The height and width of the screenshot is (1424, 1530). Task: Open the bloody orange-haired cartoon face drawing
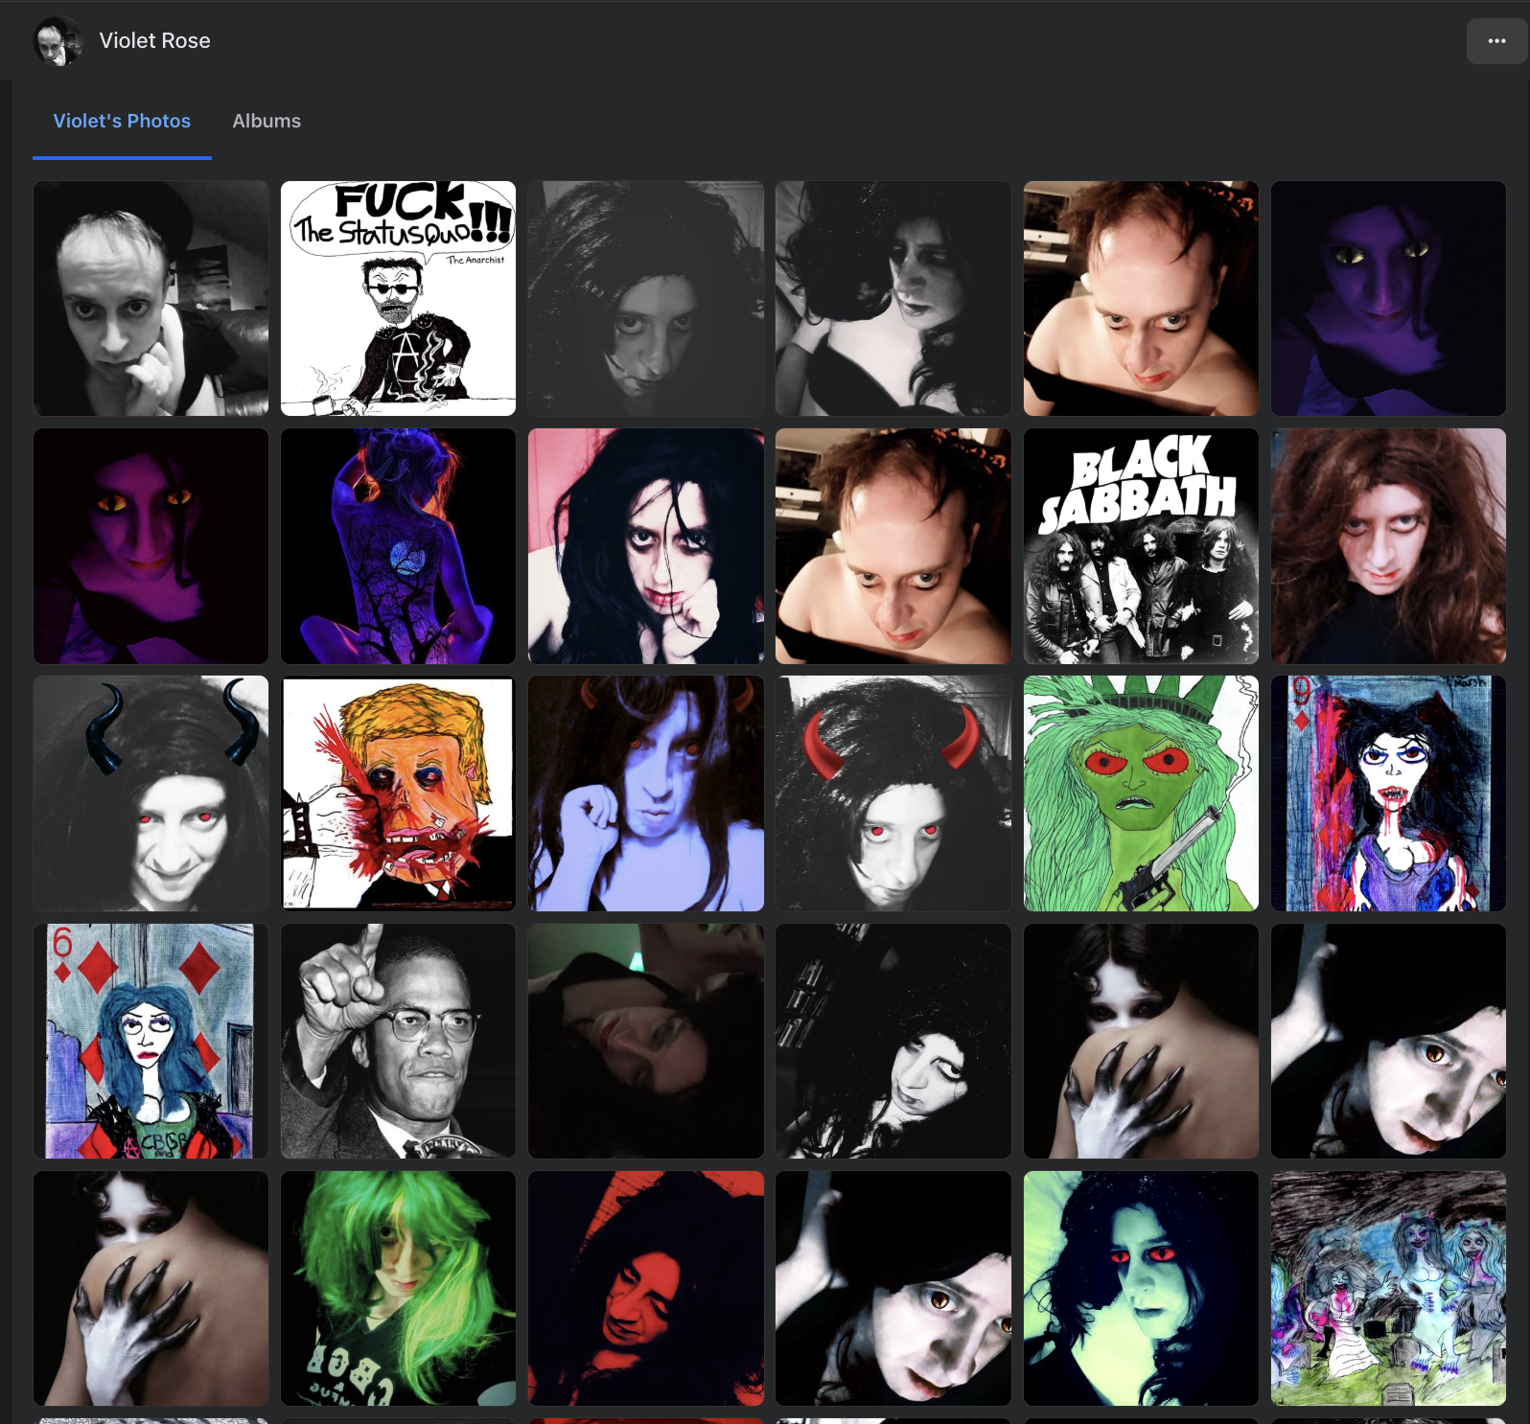pos(398,793)
